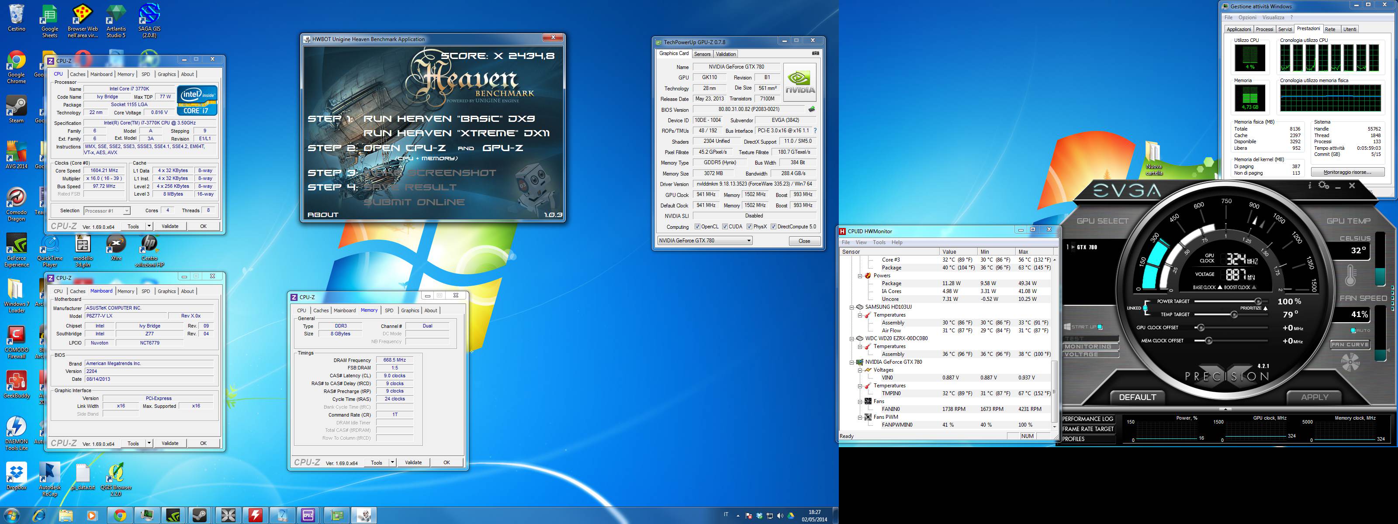Open Cestino recycle bin desktop icon
This screenshot has height=524, width=1398.
pos(16,18)
